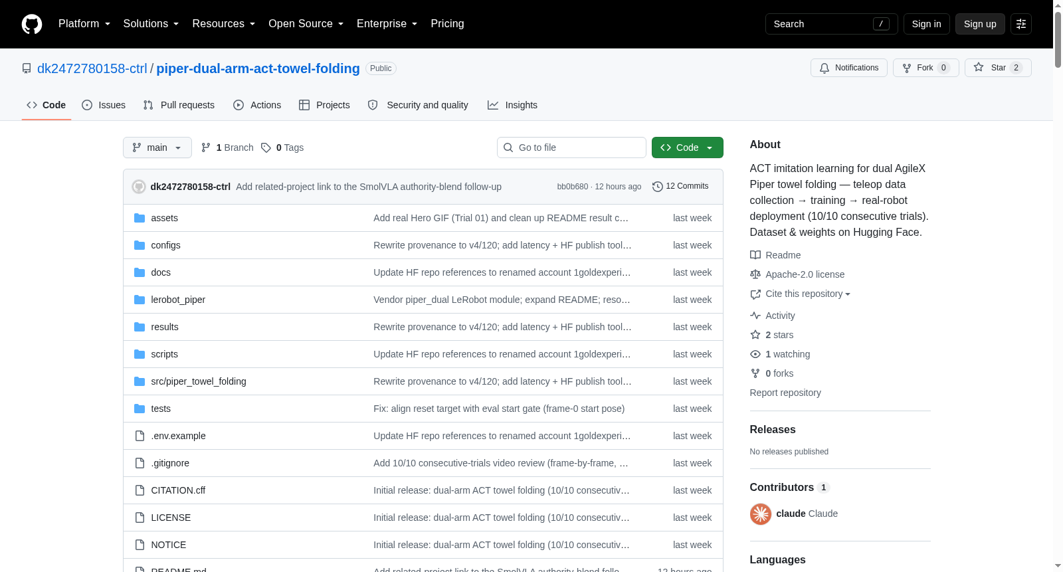
Task: Open the tests commit message 'Fix: align reset target'
Action: (x=499, y=409)
